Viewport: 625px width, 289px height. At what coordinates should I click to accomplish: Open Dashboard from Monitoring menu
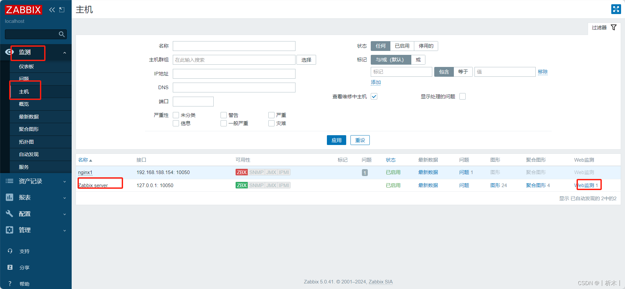pyautogui.click(x=26, y=67)
